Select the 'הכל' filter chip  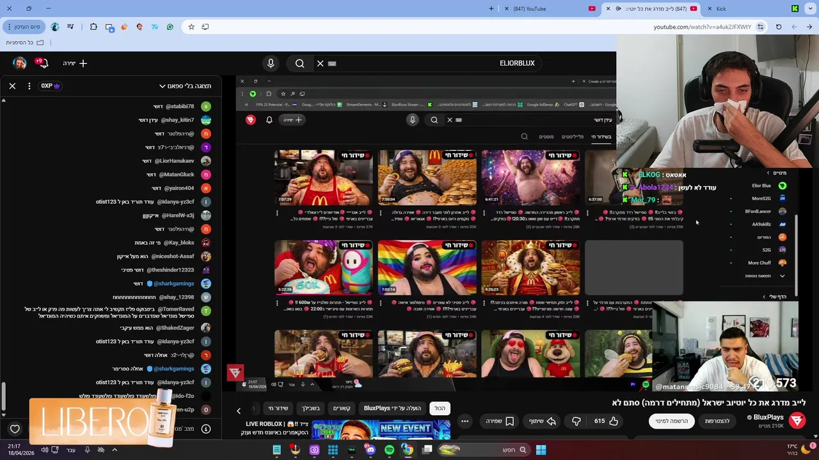[x=440, y=408]
